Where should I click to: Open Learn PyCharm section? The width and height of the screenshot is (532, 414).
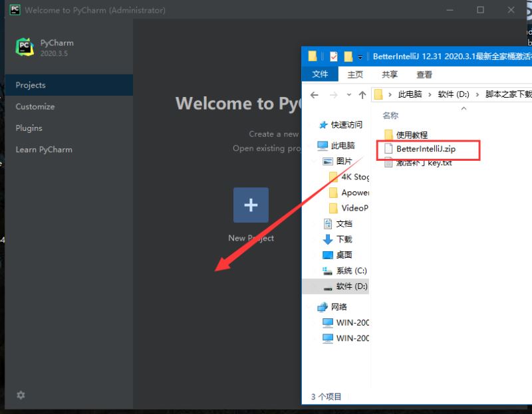click(44, 150)
